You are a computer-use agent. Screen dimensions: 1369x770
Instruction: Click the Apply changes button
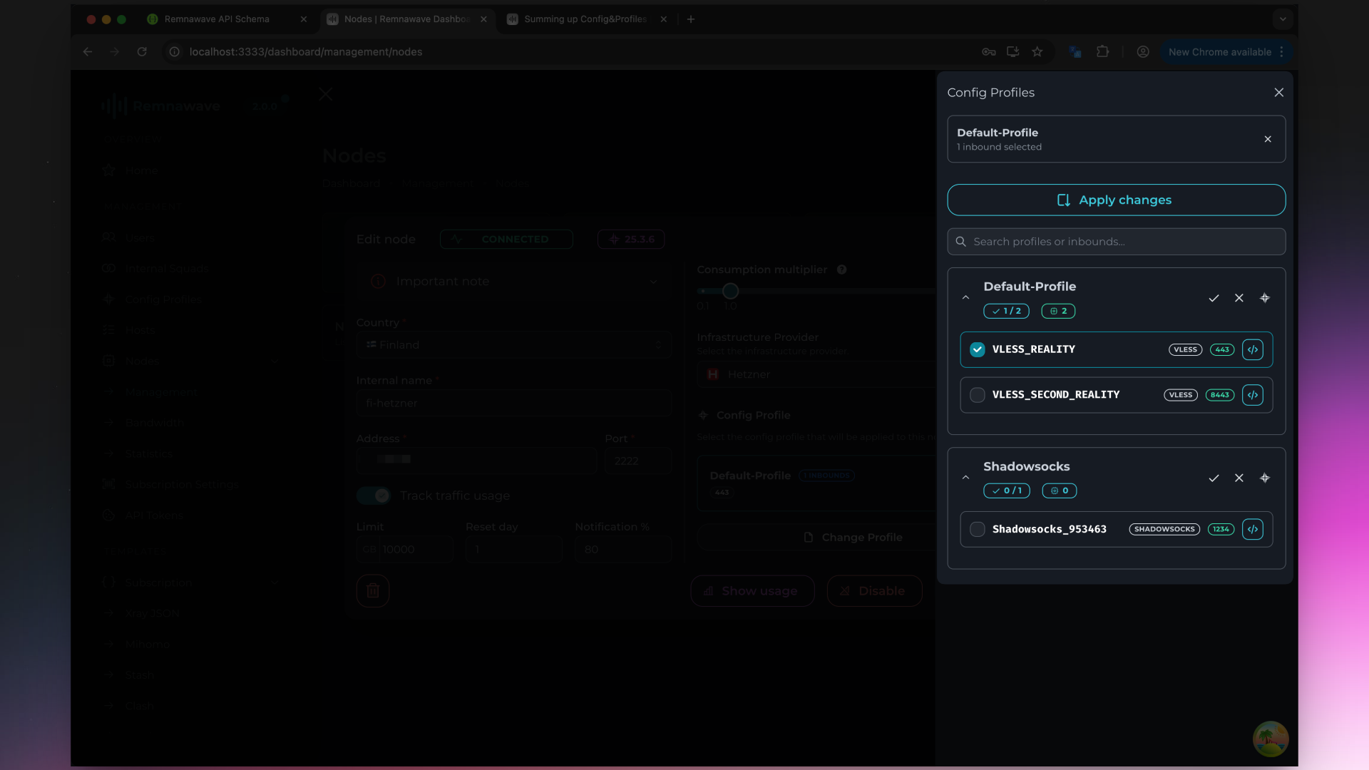1116,200
